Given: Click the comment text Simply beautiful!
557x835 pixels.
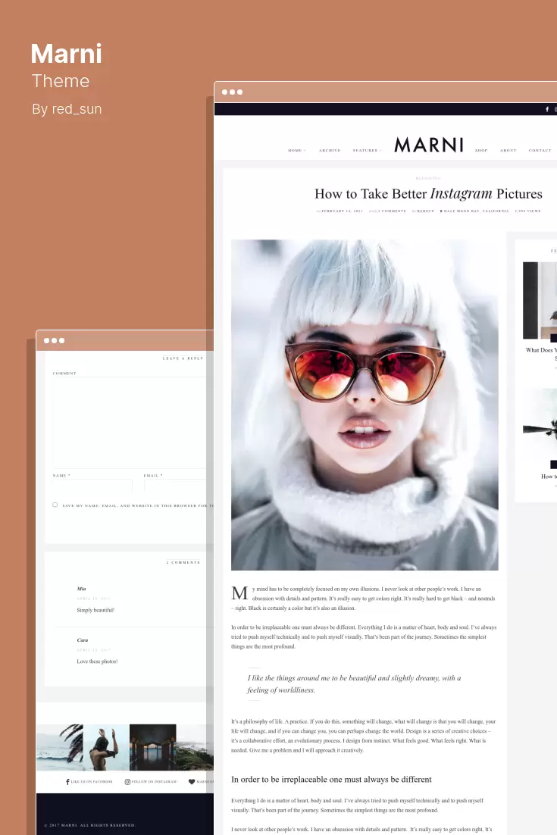Looking at the screenshot, I should coord(95,610).
